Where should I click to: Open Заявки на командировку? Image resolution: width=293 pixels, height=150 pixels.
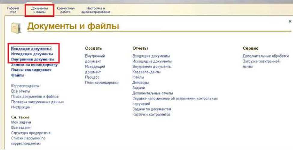click(x=34, y=65)
